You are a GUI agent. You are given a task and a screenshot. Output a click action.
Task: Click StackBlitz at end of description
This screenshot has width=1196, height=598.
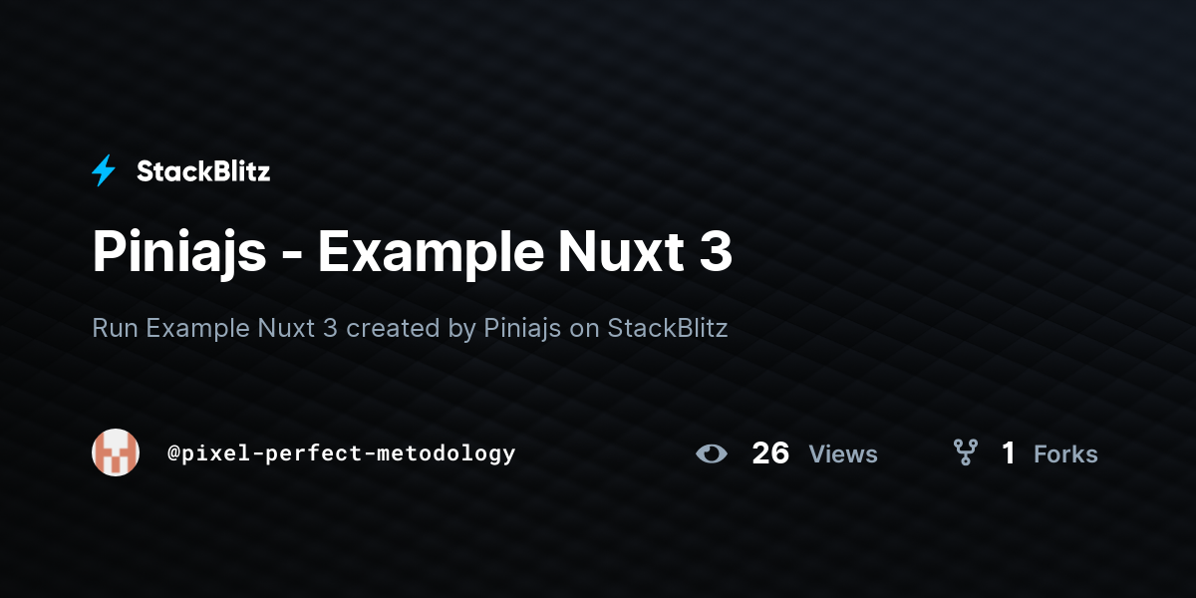[668, 328]
